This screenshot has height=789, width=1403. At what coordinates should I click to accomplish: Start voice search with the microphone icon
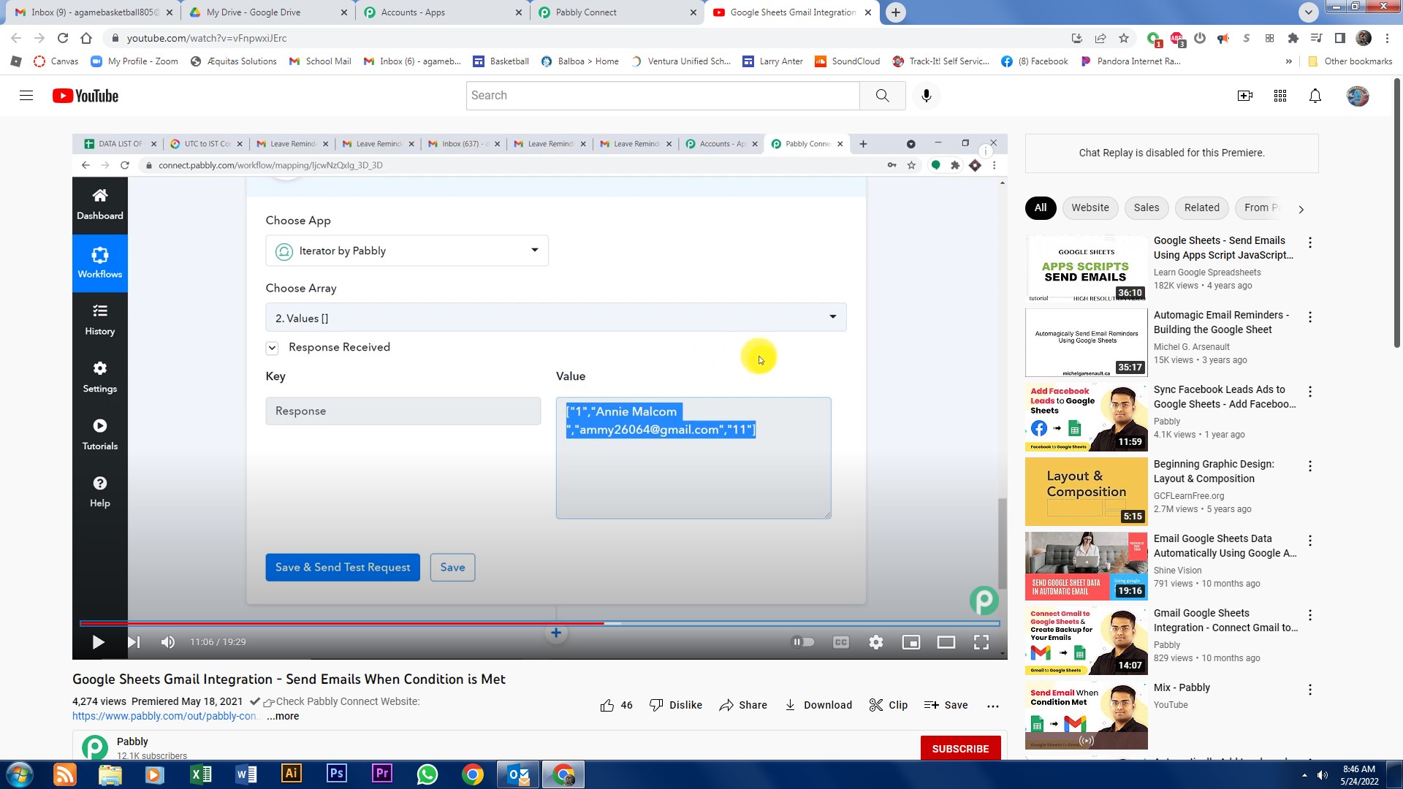926,96
